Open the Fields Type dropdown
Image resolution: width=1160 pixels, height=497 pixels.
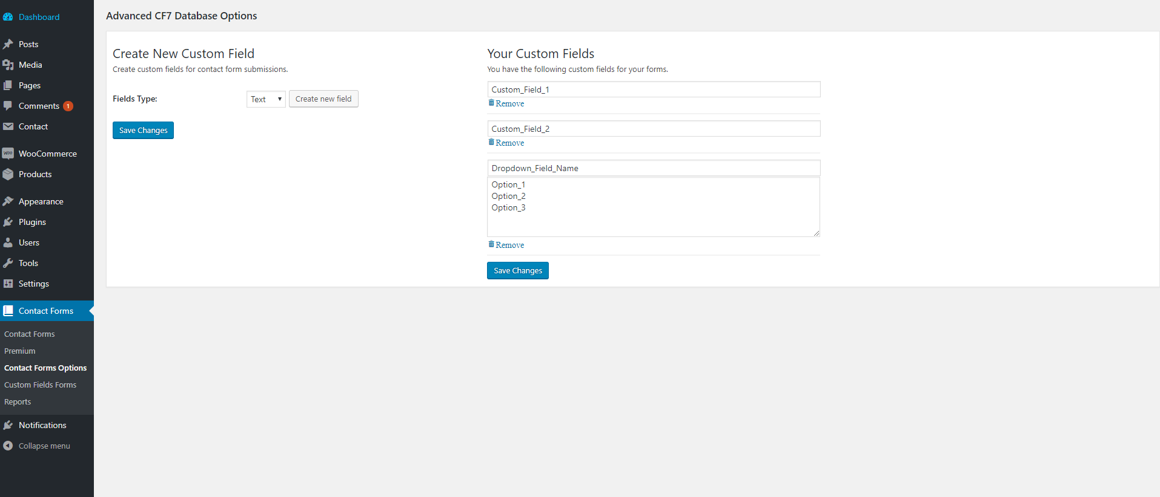(266, 99)
